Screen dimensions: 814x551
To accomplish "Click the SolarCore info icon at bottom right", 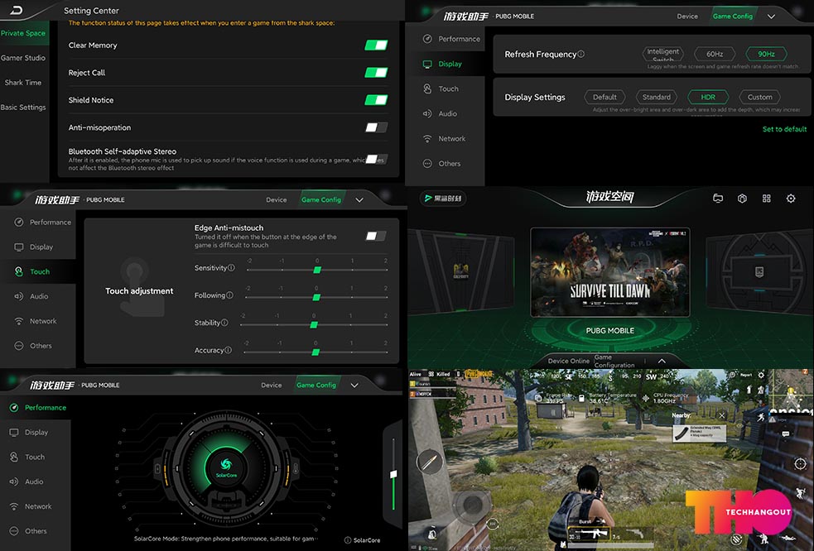I will click(x=348, y=540).
